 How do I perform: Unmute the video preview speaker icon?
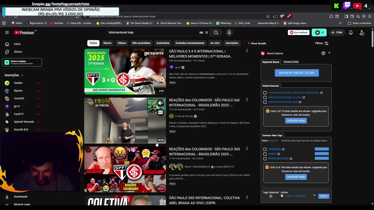point(160,103)
